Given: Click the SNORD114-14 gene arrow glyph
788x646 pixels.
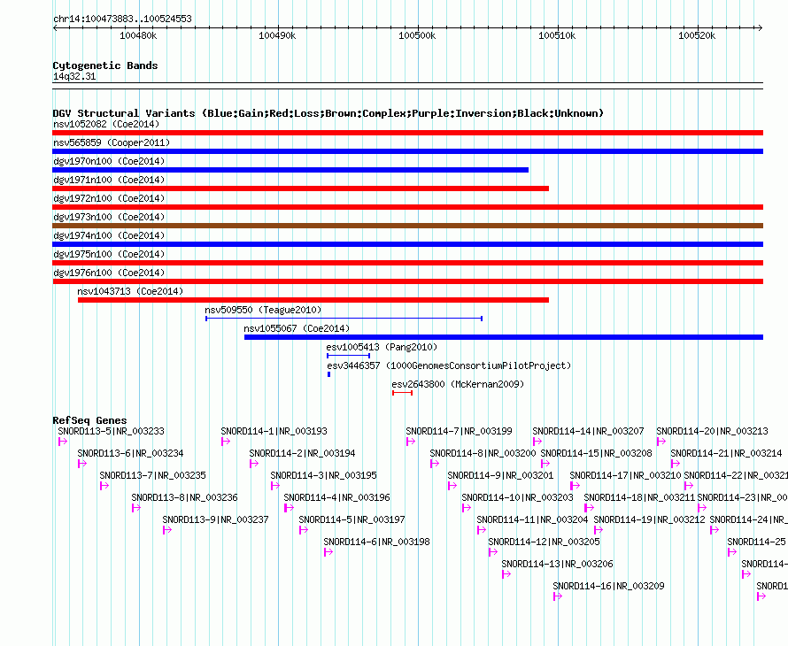Looking at the screenshot, I should (537, 442).
